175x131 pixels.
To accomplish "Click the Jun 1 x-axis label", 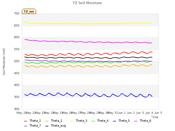I will click(122, 113).
